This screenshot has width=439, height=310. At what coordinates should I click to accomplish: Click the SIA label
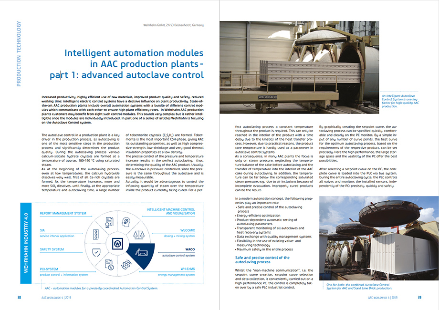42,230
